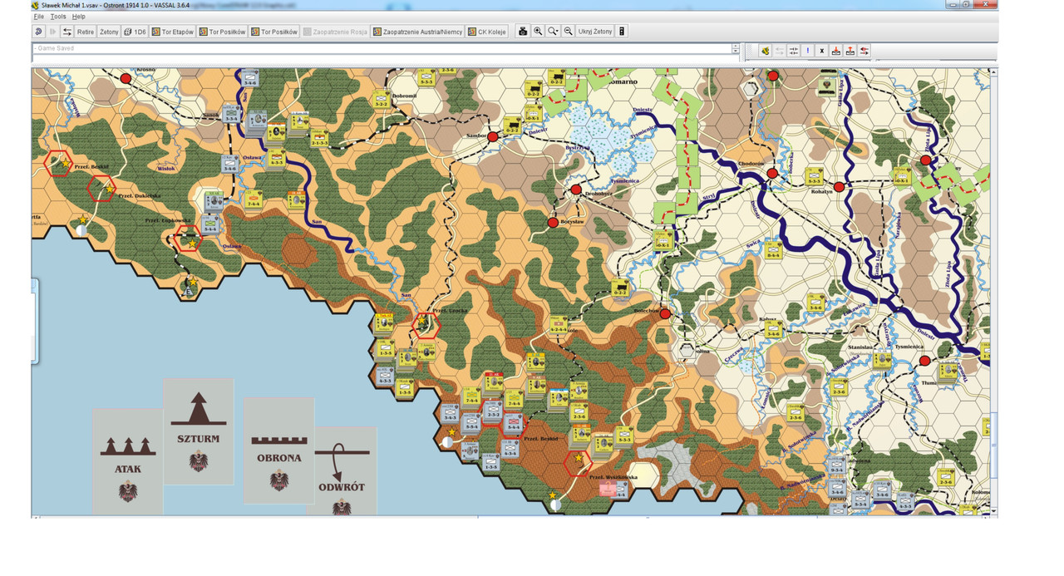Click the zoom out magnifier icon

pos(568,32)
